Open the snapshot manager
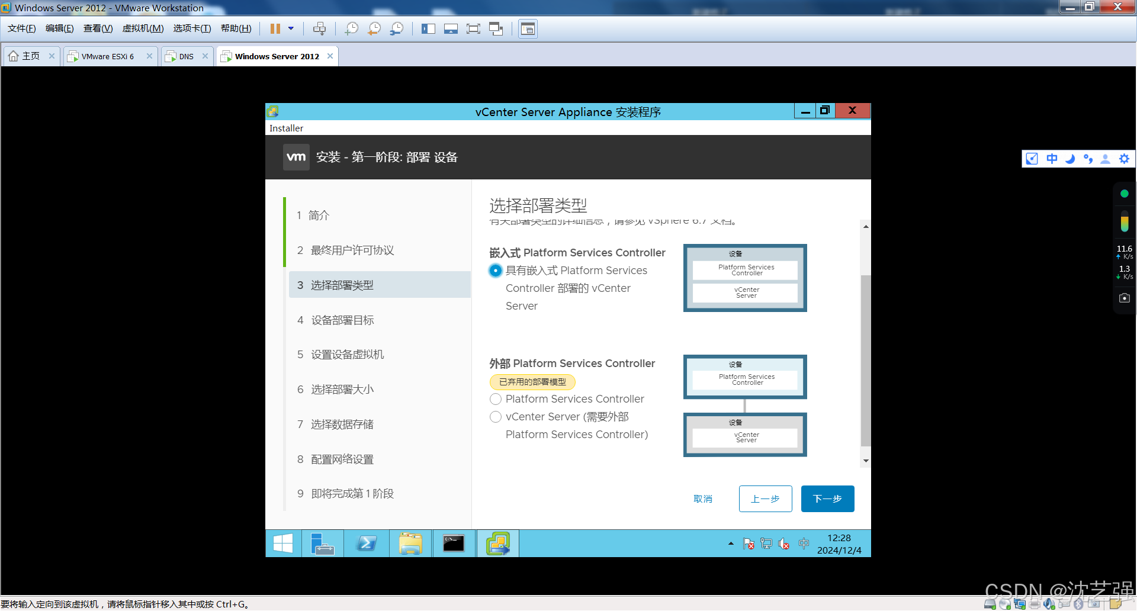This screenshot has height=611, width=1137. tap(397, 28)
